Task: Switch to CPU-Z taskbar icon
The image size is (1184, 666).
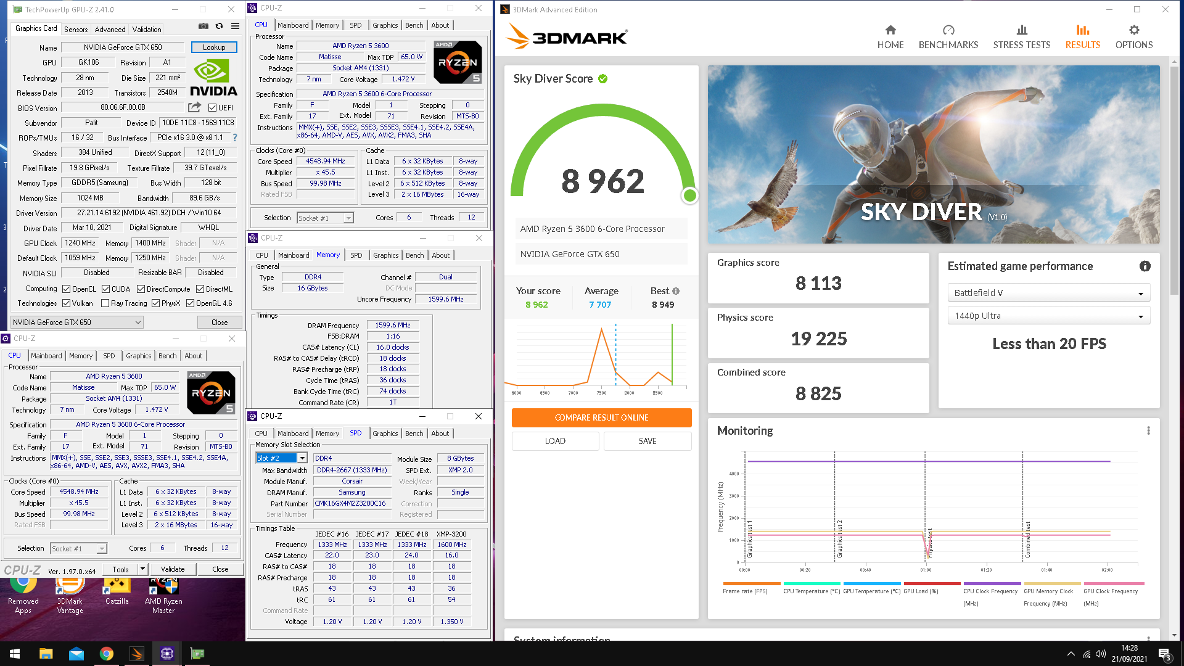Action: coord(167,654)
